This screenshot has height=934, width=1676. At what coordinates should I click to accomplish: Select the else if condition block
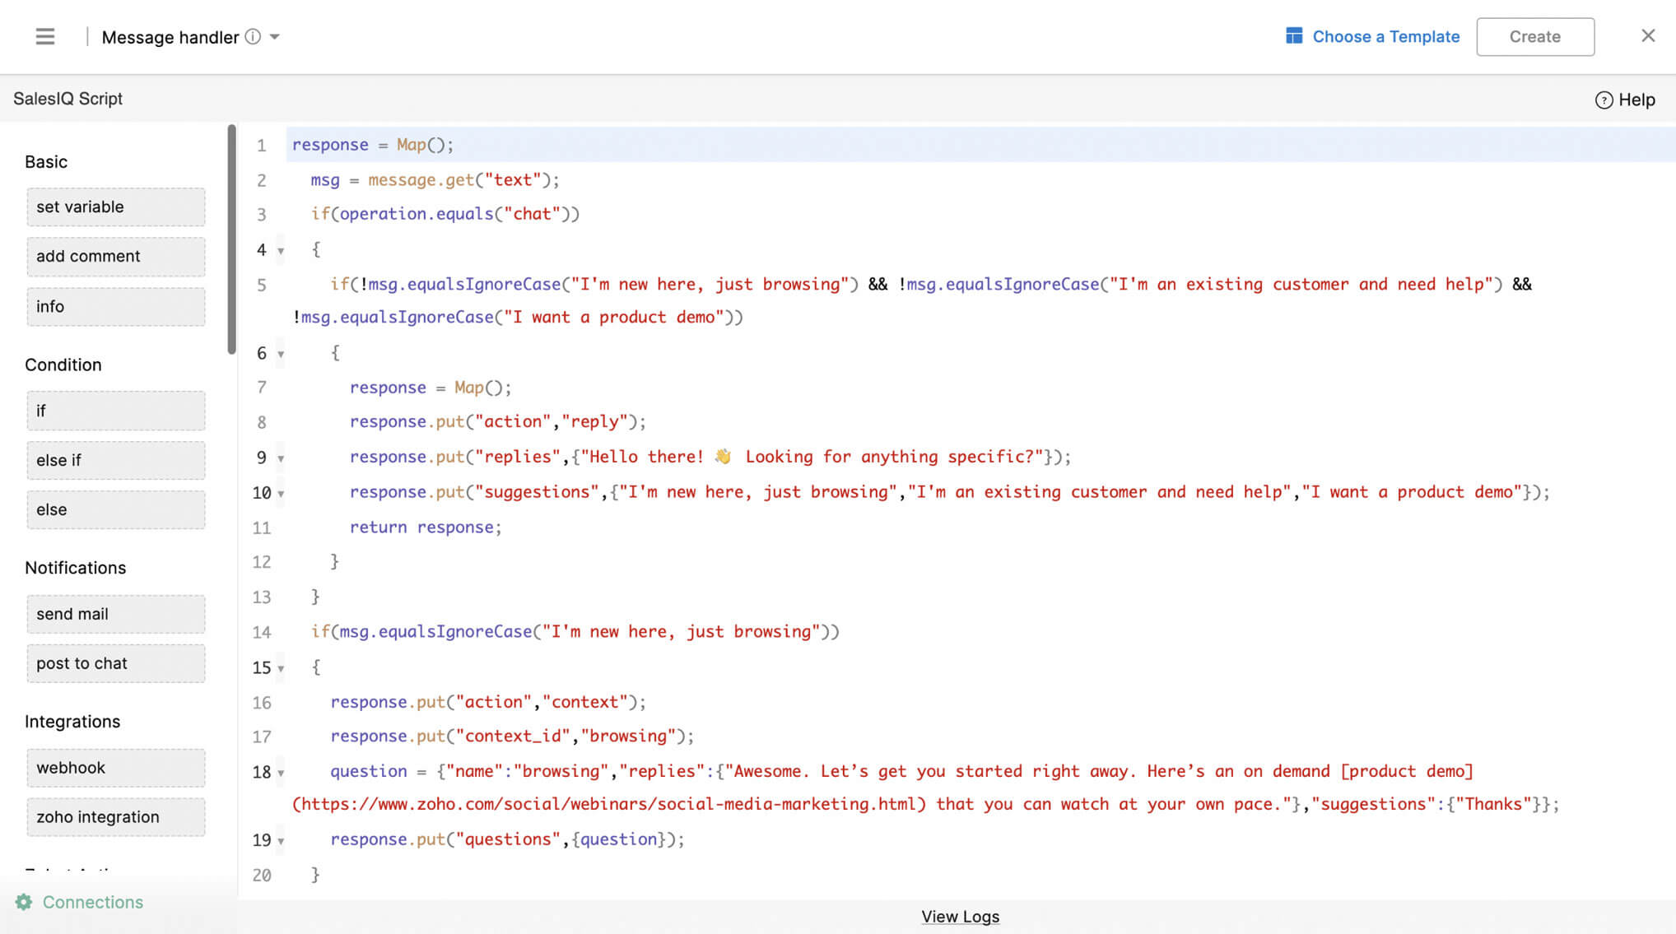[115, 460]
